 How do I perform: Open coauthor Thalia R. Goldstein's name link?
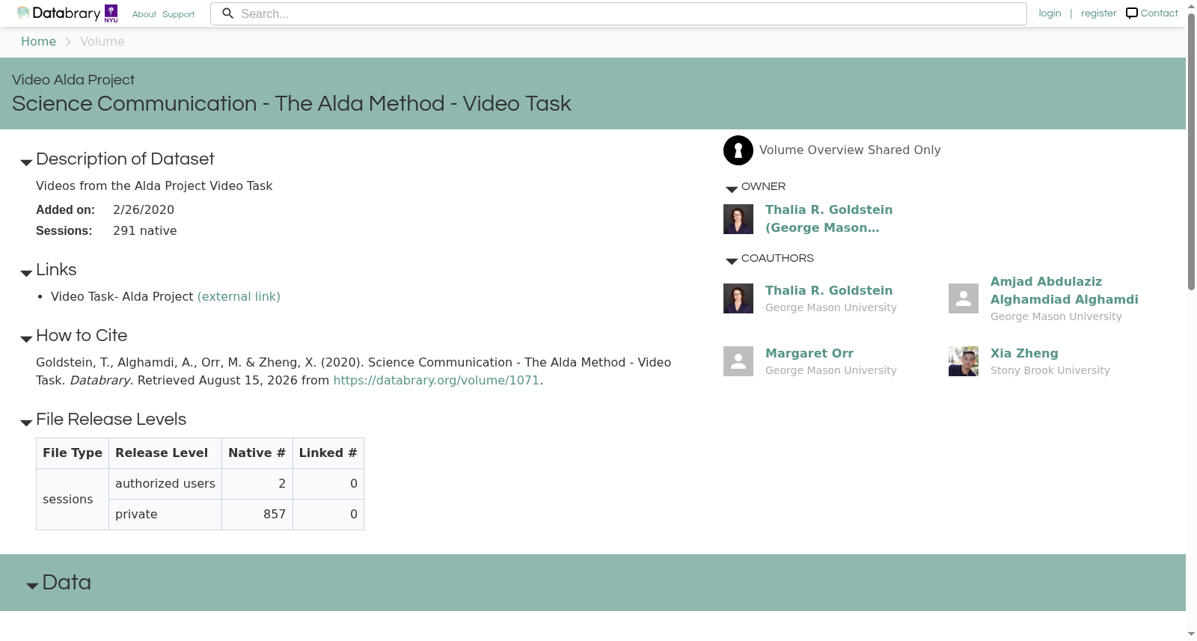pyautogui.click(x=829, y=291)
